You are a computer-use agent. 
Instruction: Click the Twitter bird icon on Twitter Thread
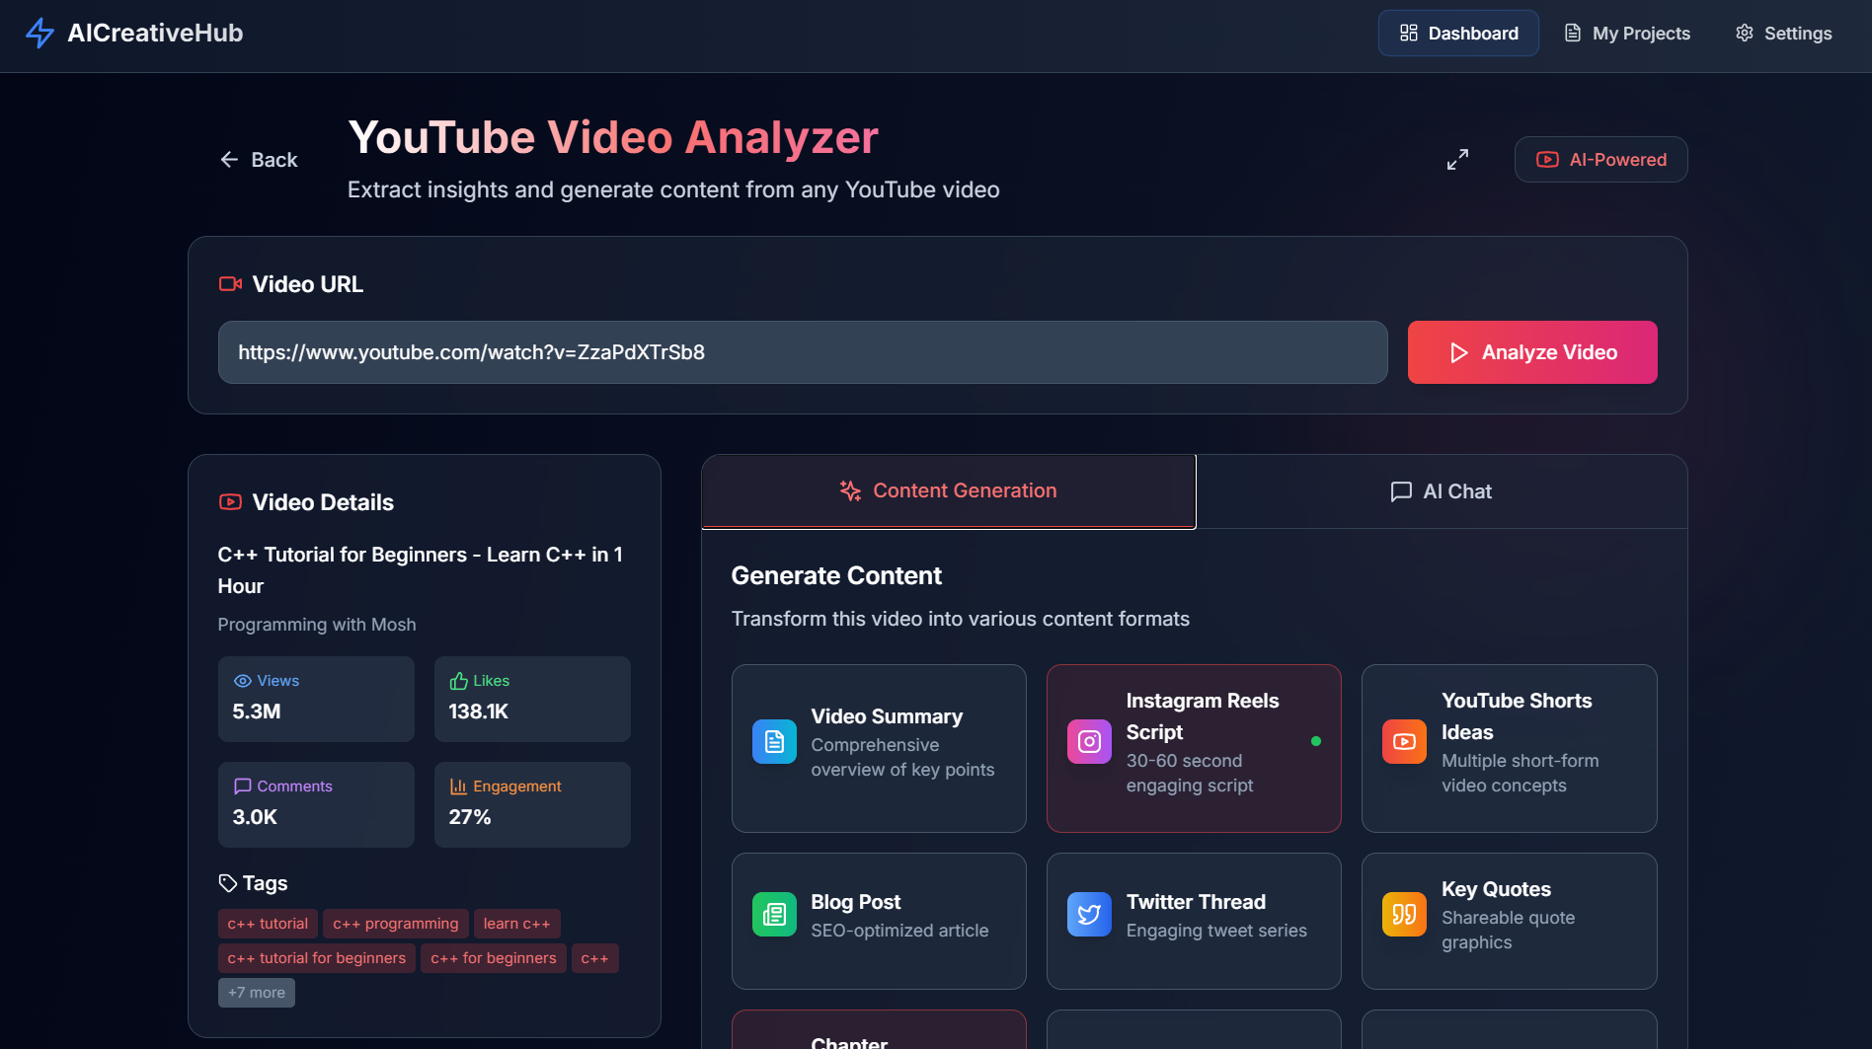(1089, 915)
